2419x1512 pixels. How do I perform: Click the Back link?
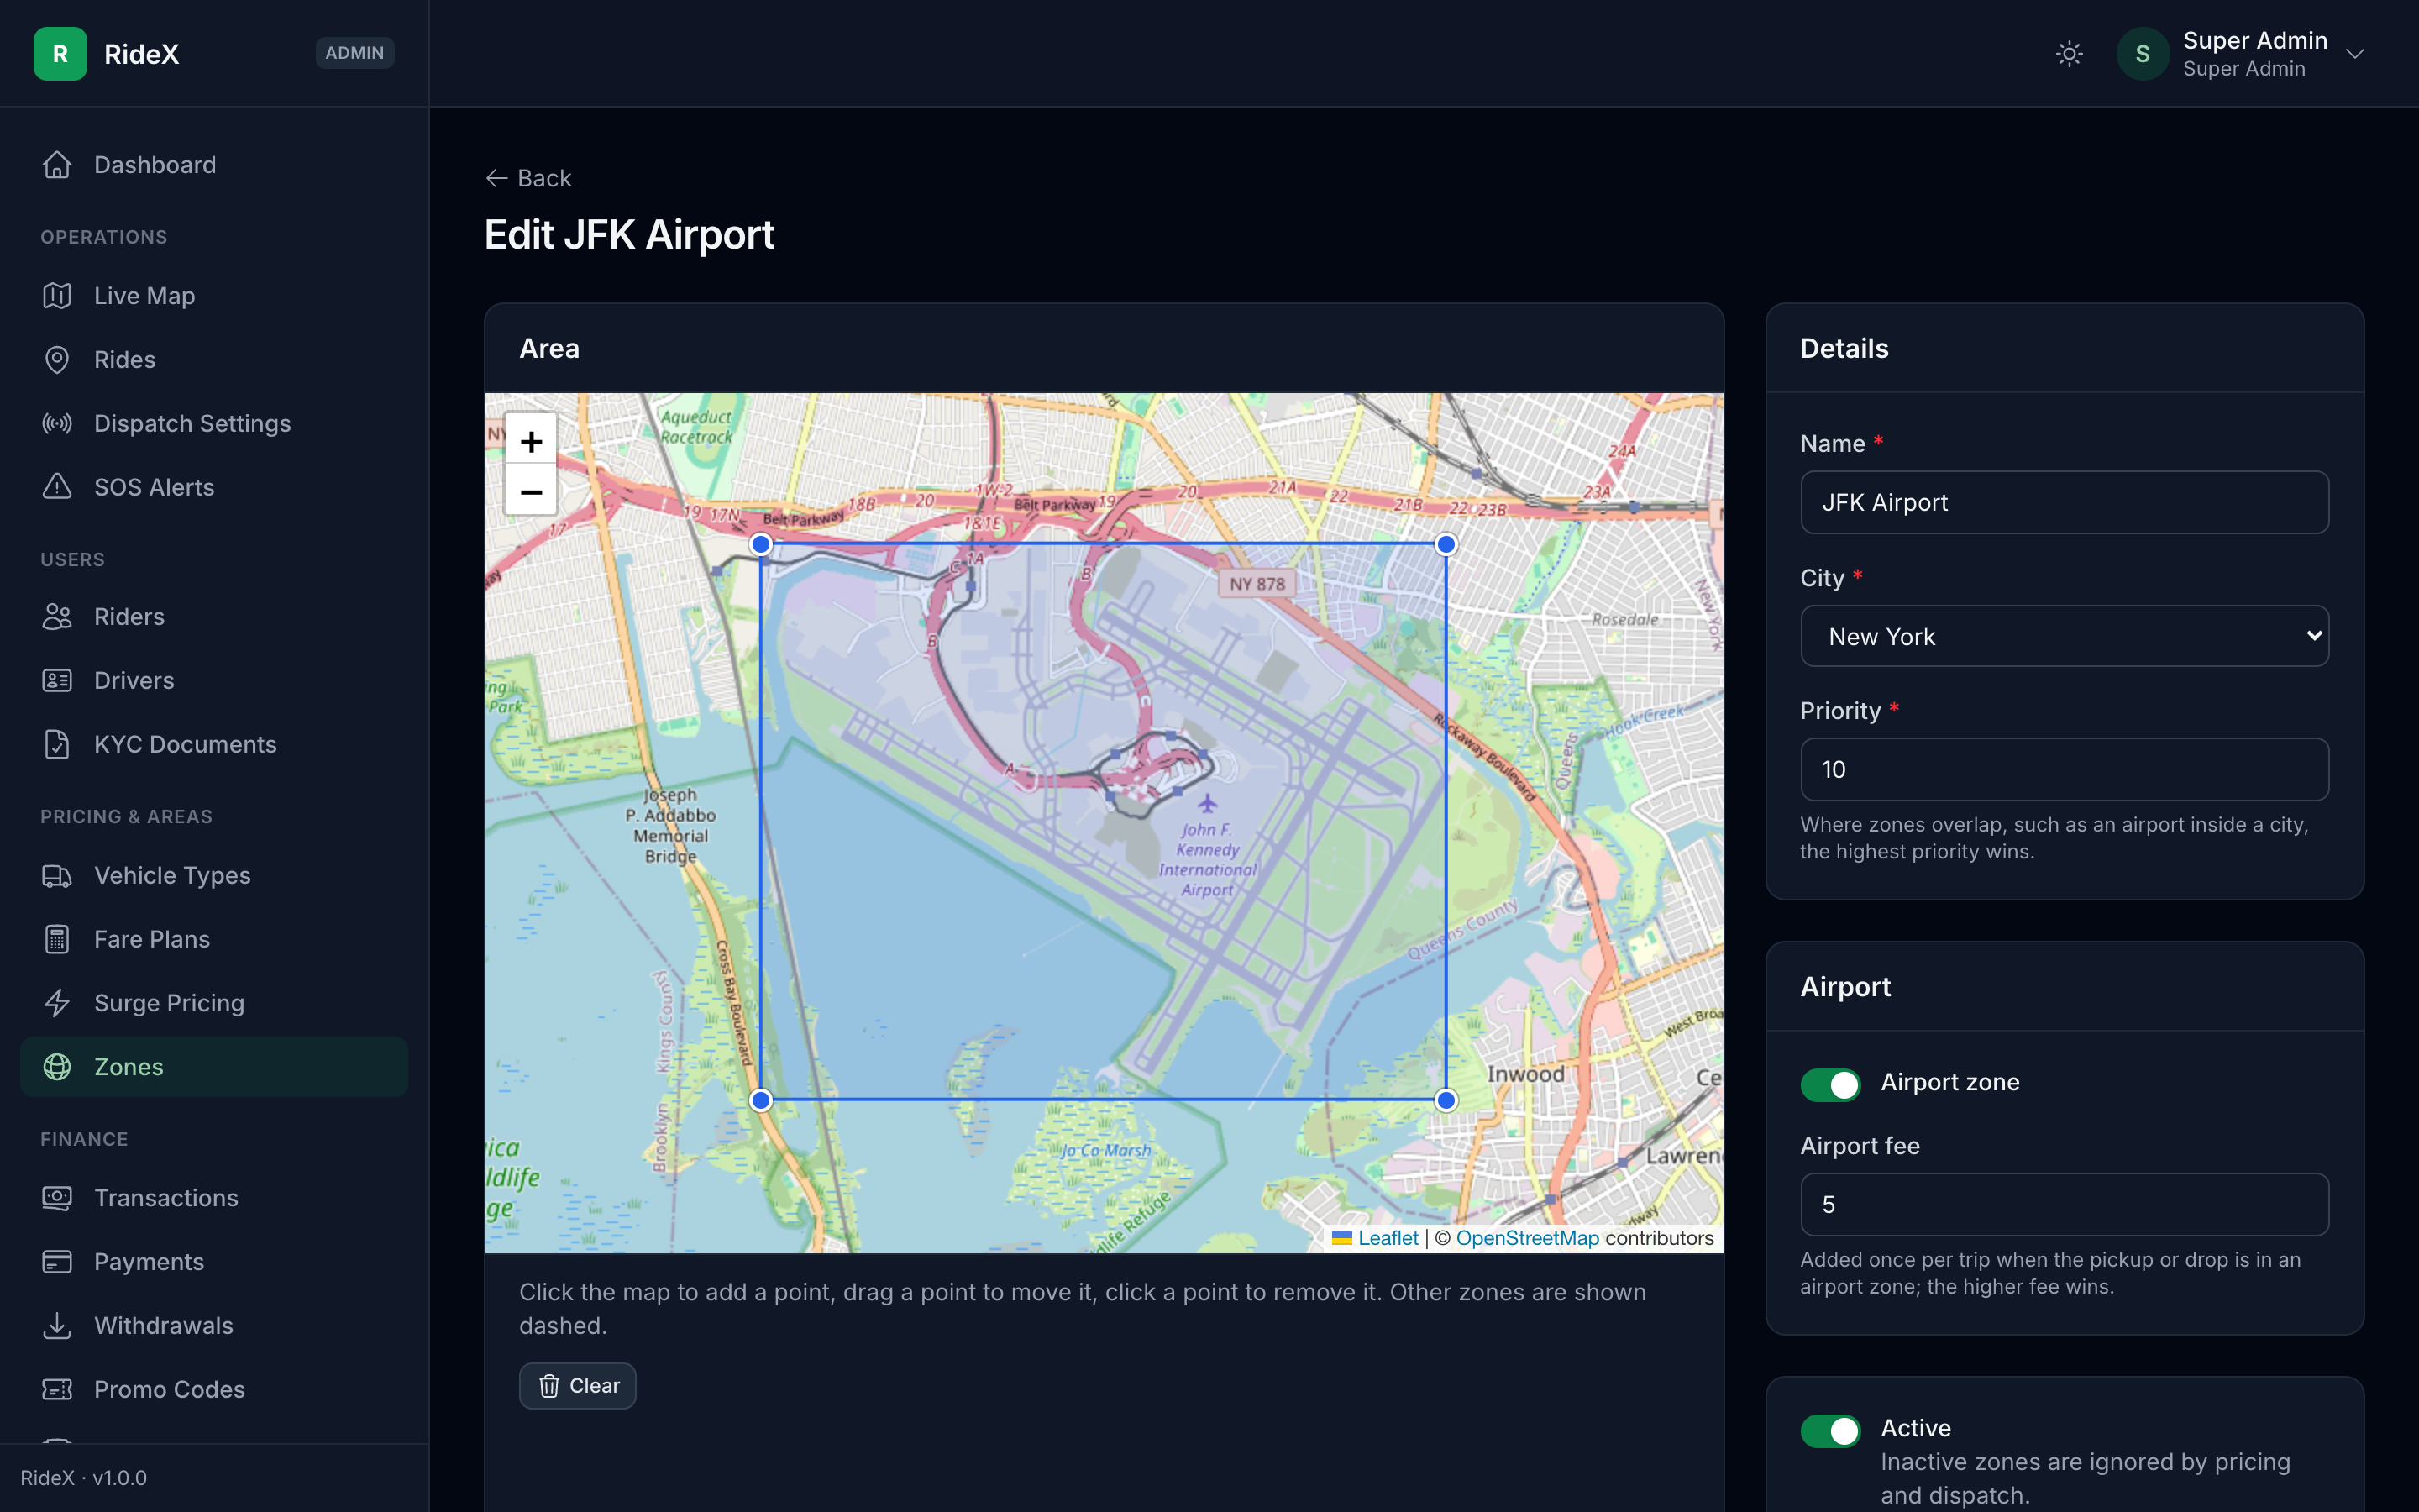[527, 178]
